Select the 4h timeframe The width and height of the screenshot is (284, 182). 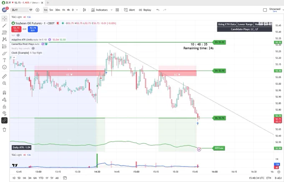(x=68, y=10)
